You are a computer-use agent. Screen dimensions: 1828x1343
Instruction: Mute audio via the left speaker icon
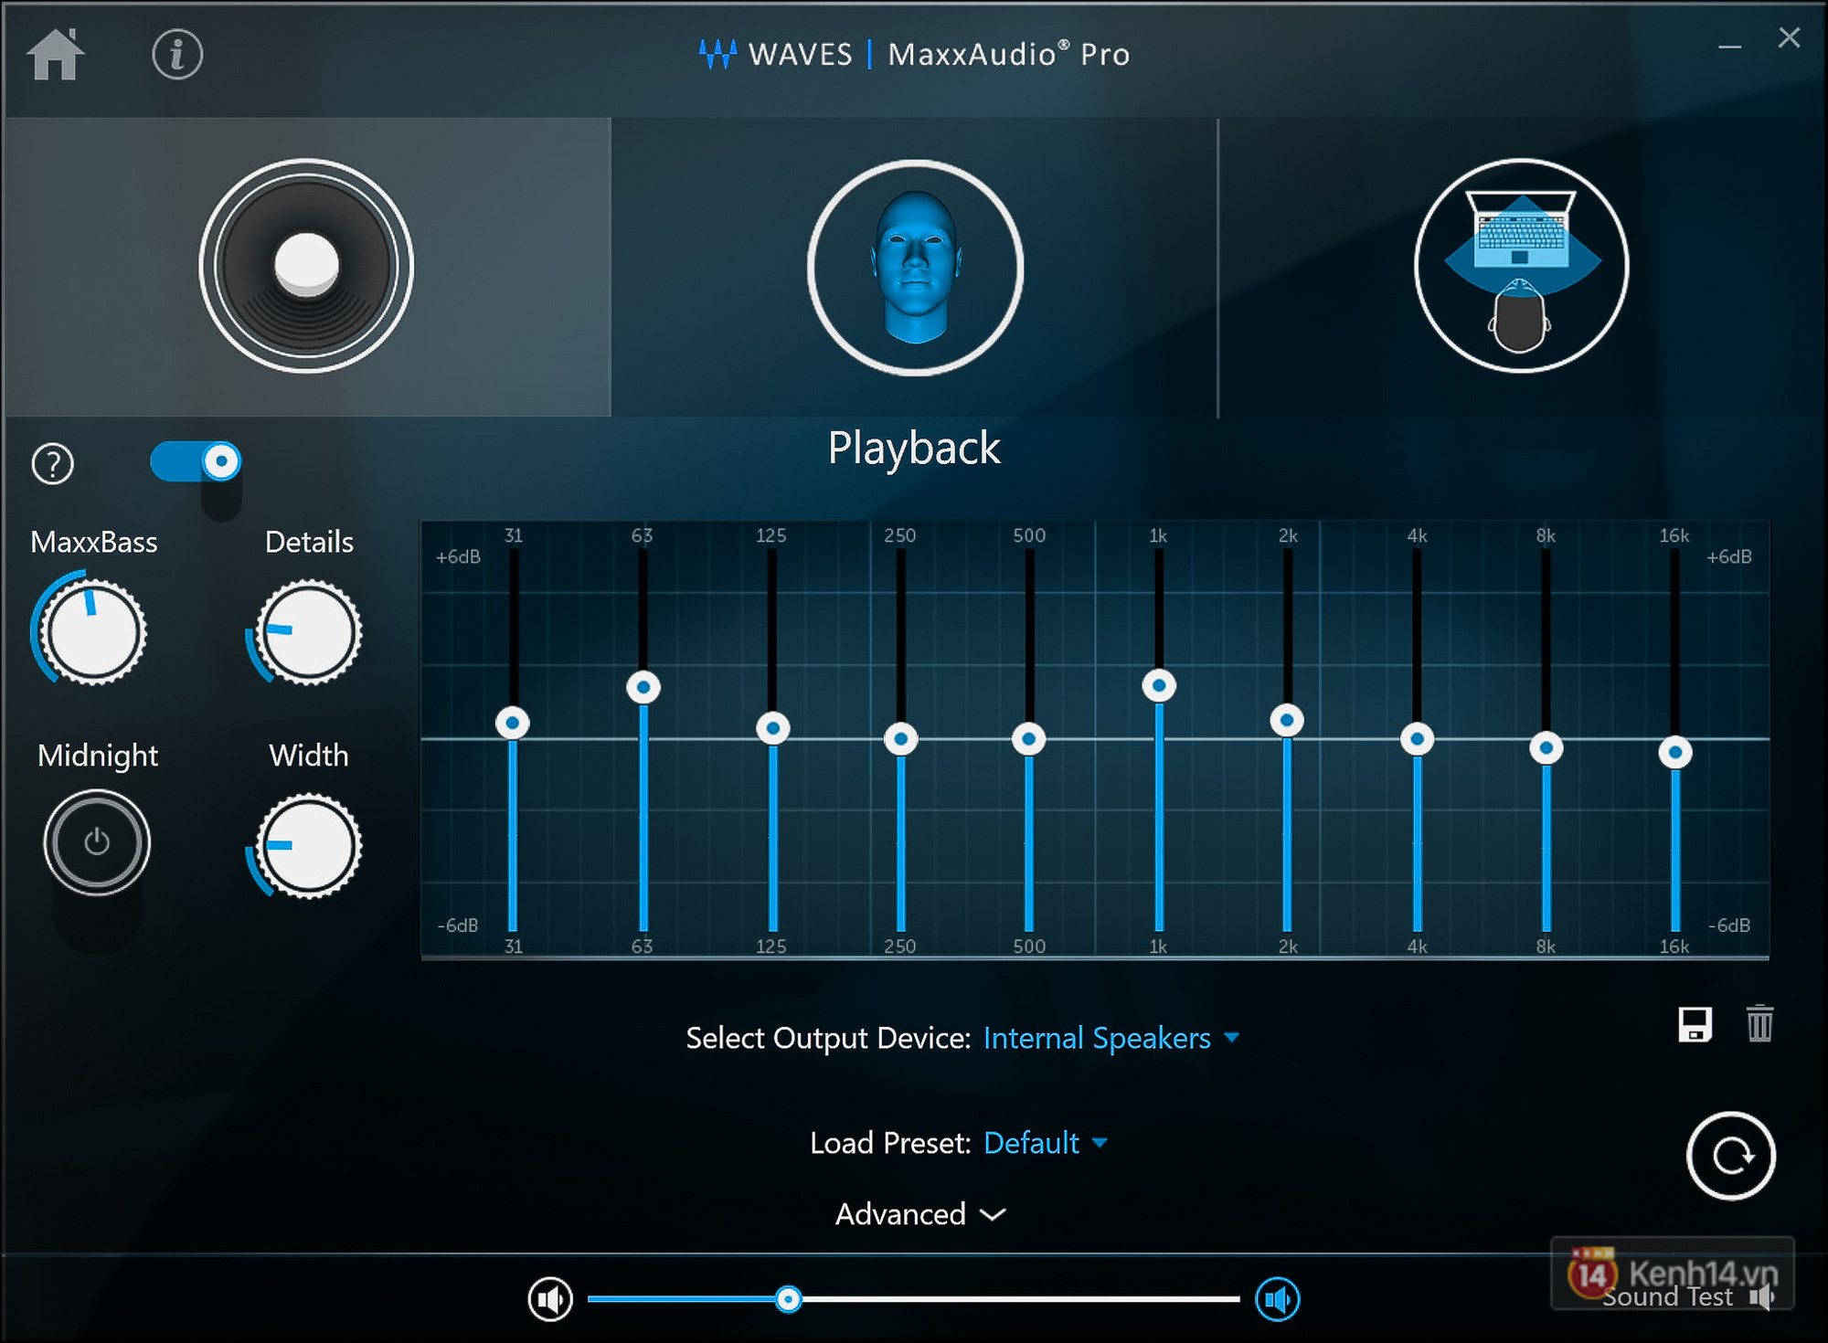[551, 1297]
